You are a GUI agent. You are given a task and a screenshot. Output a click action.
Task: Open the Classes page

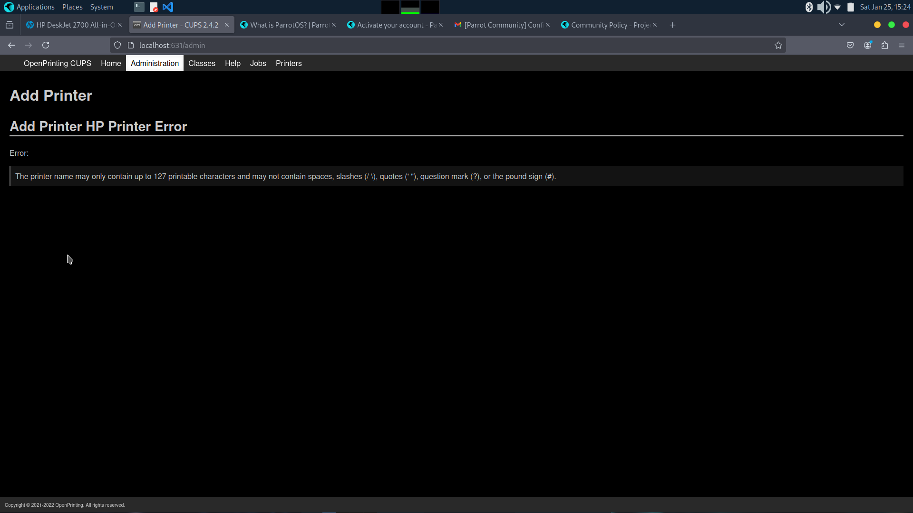click(202, 64)
